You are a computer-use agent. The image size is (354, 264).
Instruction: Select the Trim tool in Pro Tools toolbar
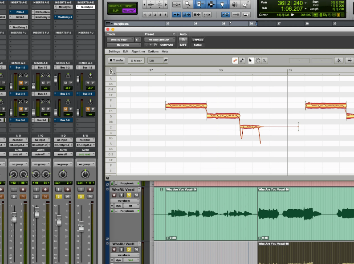click(199, 4)
